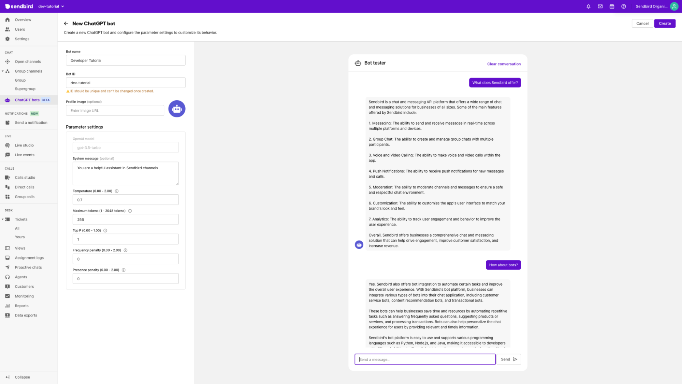Collapse the Group channels tree arrow
This screenshot has height=384, width=682.
[x=3, y=71]
